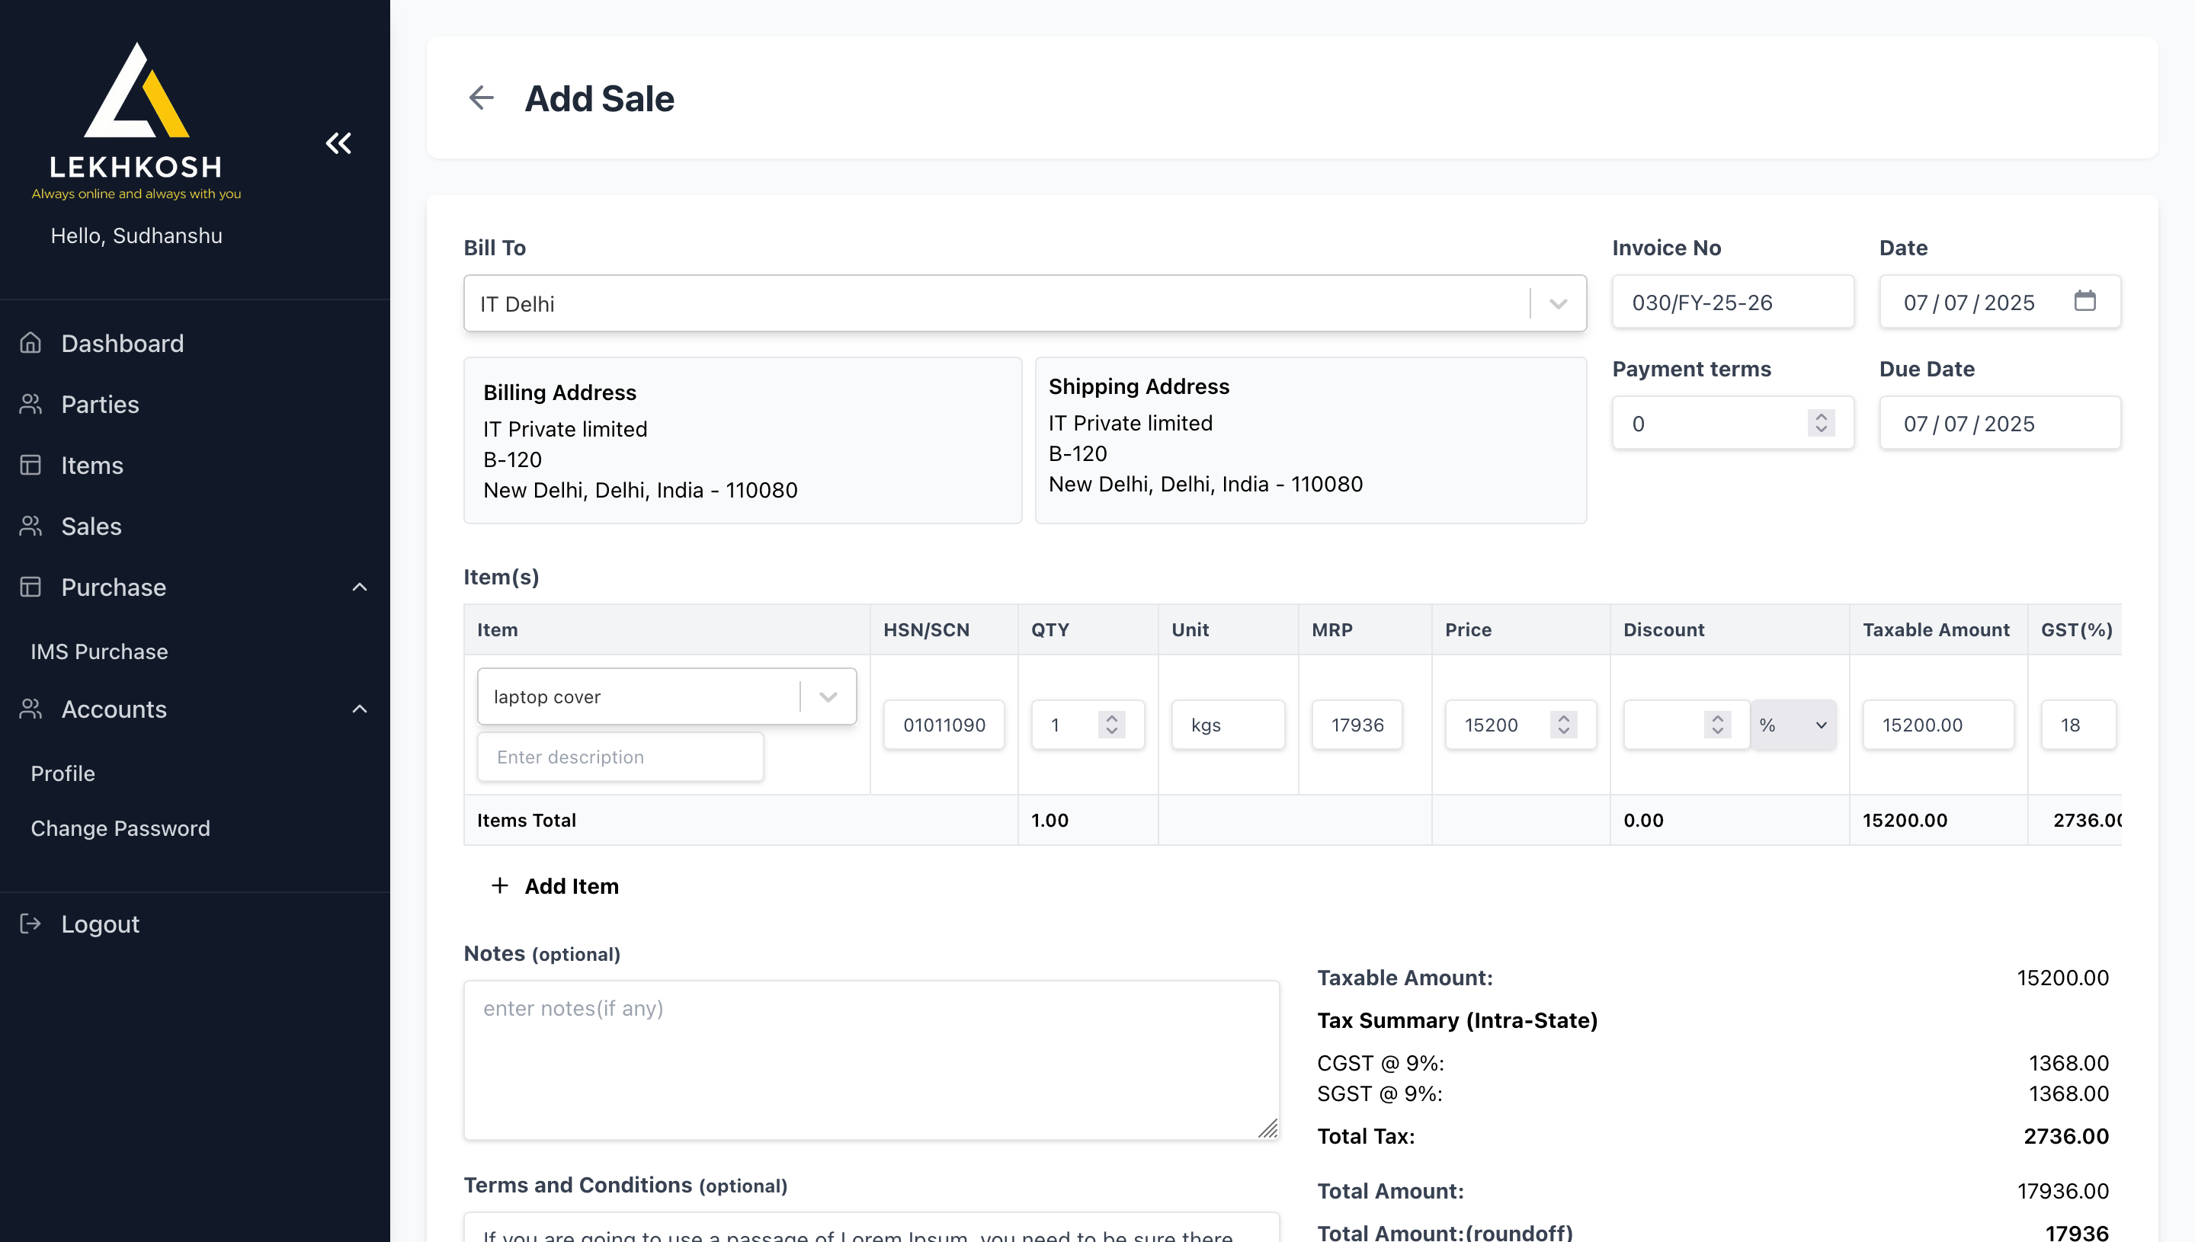Open the Items section

92,465
